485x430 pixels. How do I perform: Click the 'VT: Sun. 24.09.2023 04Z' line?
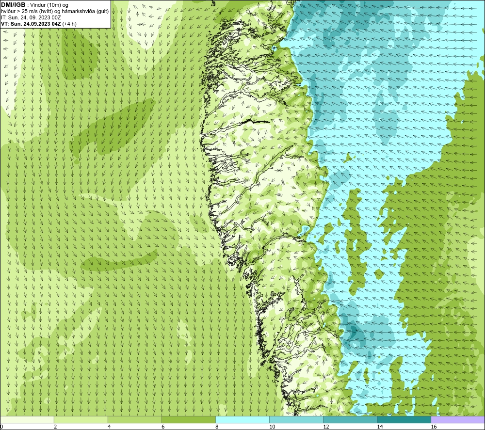point(31,24)
